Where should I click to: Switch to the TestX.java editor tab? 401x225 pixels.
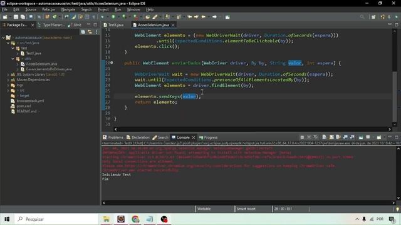click(x=113, y=25)
